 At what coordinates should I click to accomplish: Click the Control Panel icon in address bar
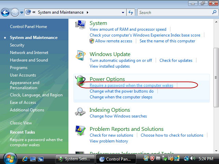click(x=28, y=12)
